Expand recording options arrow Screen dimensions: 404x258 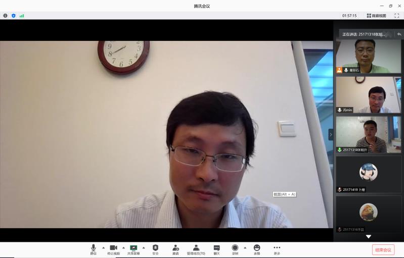tap(245, 248)
